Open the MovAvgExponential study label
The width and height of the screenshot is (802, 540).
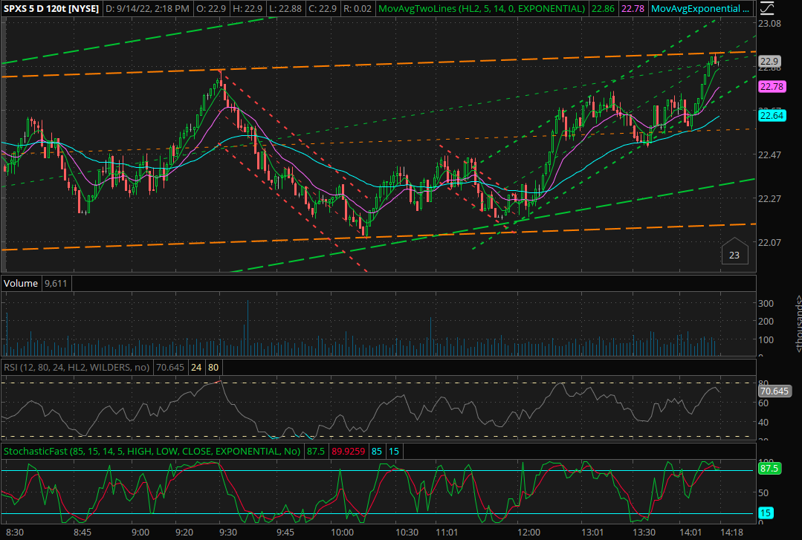(700, 9)
